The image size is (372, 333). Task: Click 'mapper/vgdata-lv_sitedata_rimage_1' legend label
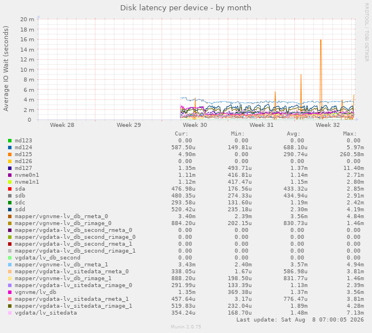74,306
